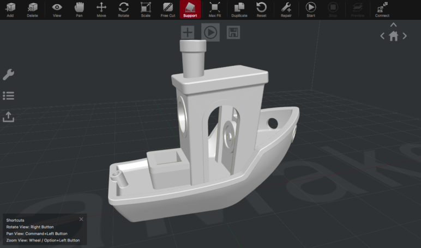Image resolution: width=421 pixels, height=248 pixels.
Task: Select the Delete model tool
Action: pyautogui.click(x=33, y=9)
